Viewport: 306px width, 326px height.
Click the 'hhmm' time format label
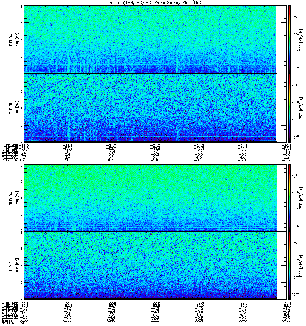[7, 320]
